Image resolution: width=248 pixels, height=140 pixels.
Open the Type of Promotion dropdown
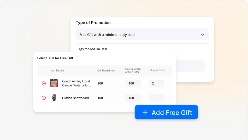(142, 34)
